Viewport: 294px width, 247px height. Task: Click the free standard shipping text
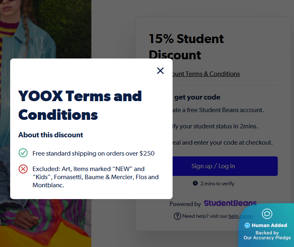click(x=93, y=154)
